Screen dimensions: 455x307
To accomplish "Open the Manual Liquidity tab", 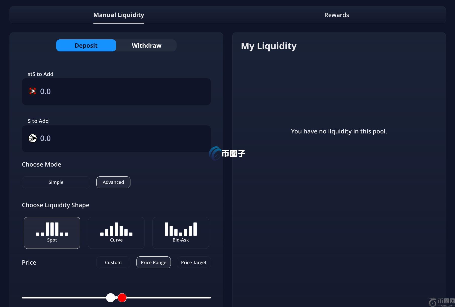I will pos(119,15).
